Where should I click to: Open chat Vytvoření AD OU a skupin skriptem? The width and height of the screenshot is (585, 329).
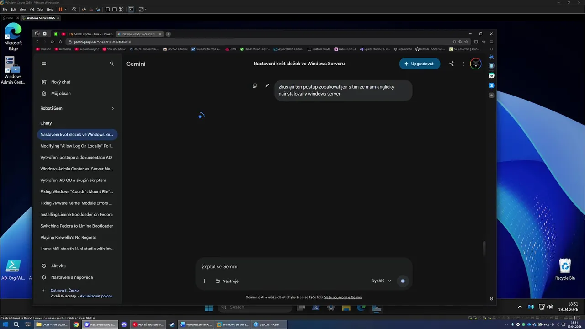(77, 180)
